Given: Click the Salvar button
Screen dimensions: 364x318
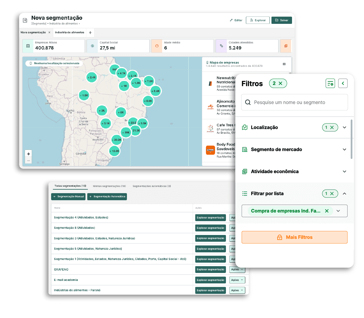Looking at the screenshot, I should pyautogui.click(x=282, y=20).
